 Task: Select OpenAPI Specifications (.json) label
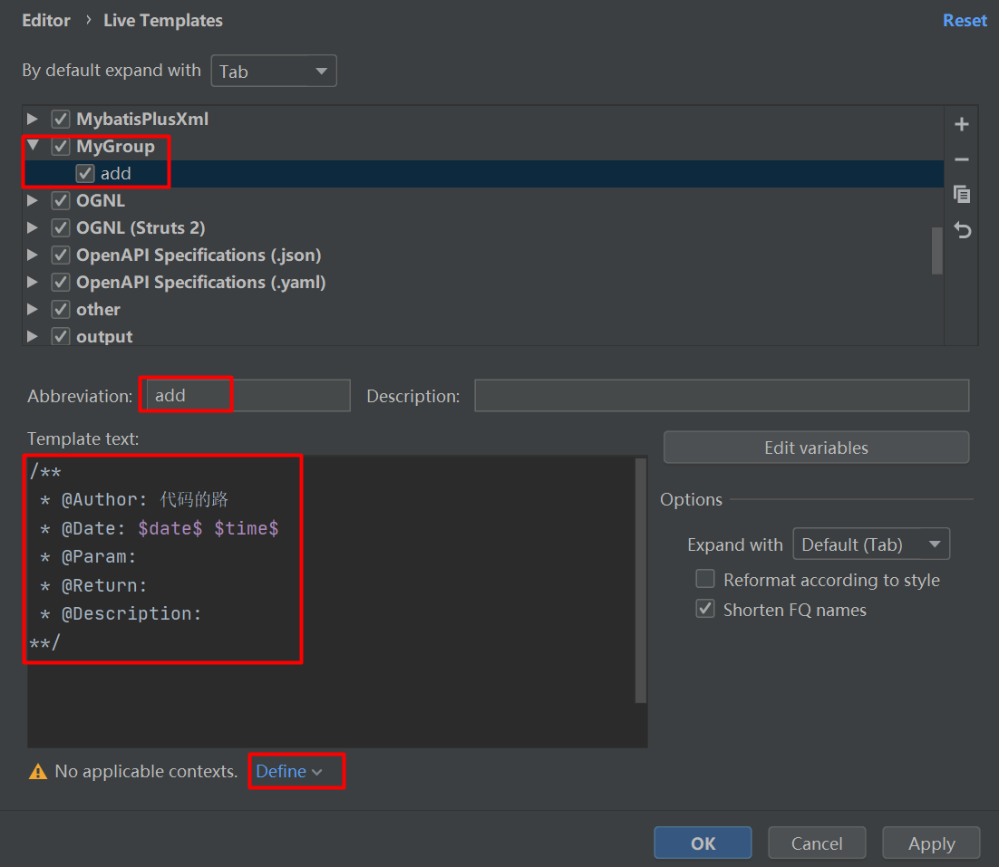(x=199, y=255)
